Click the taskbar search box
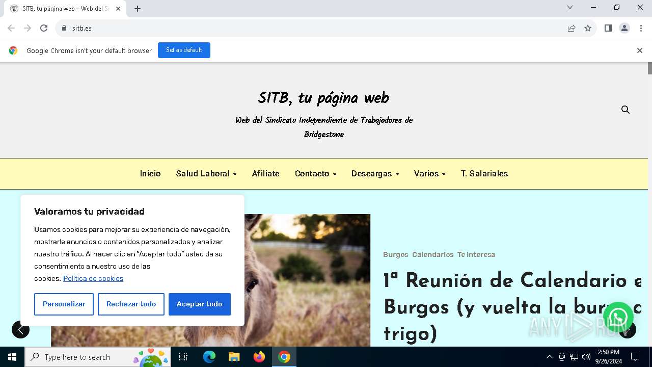The image size is (652, 367). [98, 357]
